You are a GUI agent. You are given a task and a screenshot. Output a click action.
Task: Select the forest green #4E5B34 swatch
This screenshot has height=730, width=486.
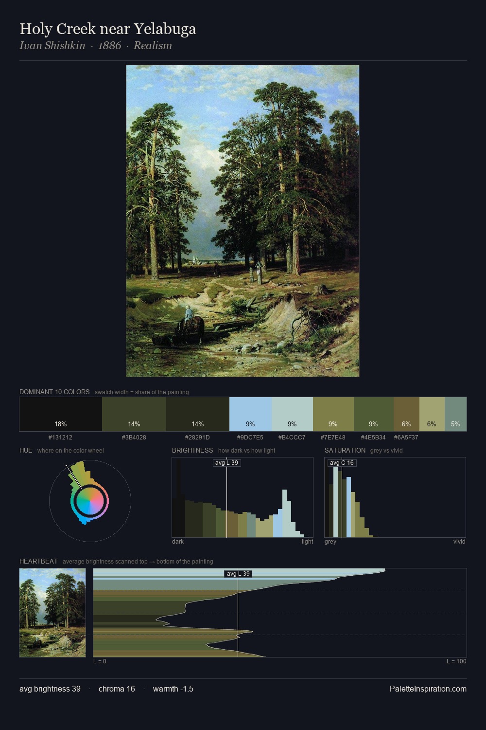(374, 414)
